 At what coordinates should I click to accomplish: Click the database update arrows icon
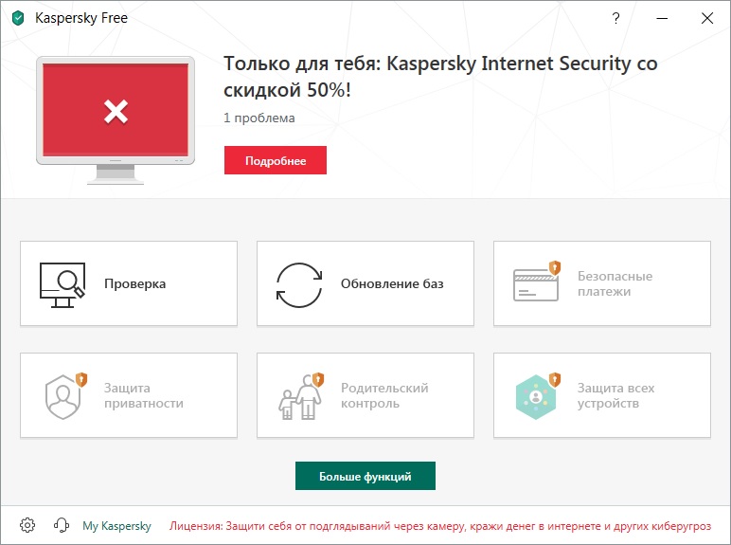tap(298, 284)
